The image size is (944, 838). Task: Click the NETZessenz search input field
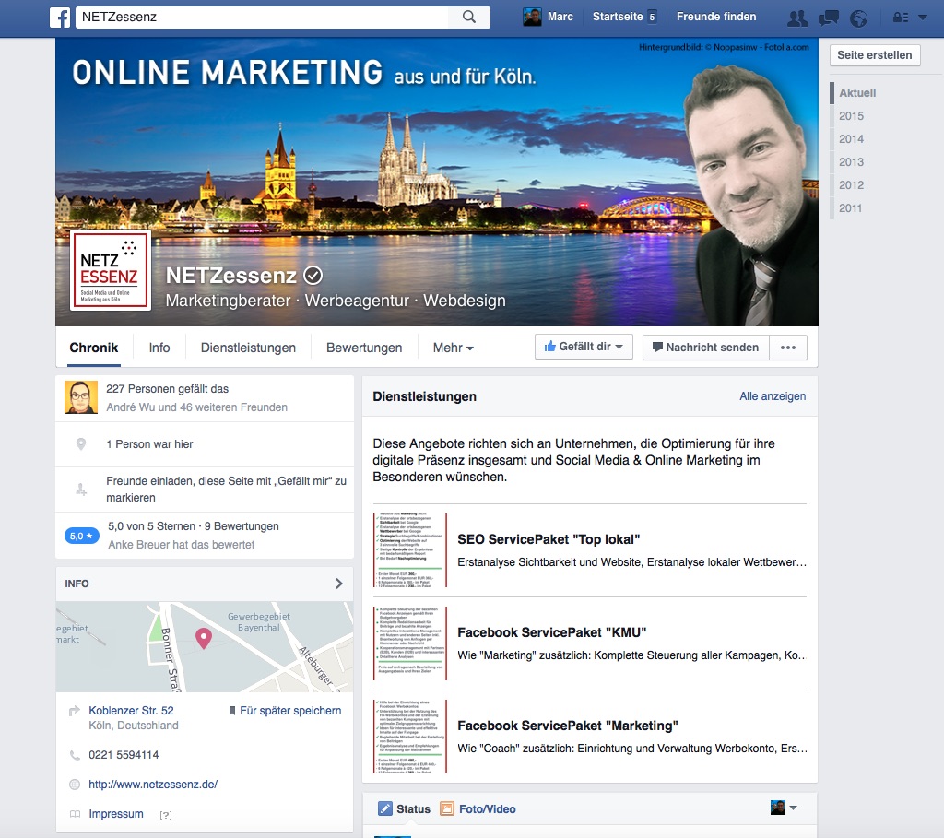coord(263,17)
